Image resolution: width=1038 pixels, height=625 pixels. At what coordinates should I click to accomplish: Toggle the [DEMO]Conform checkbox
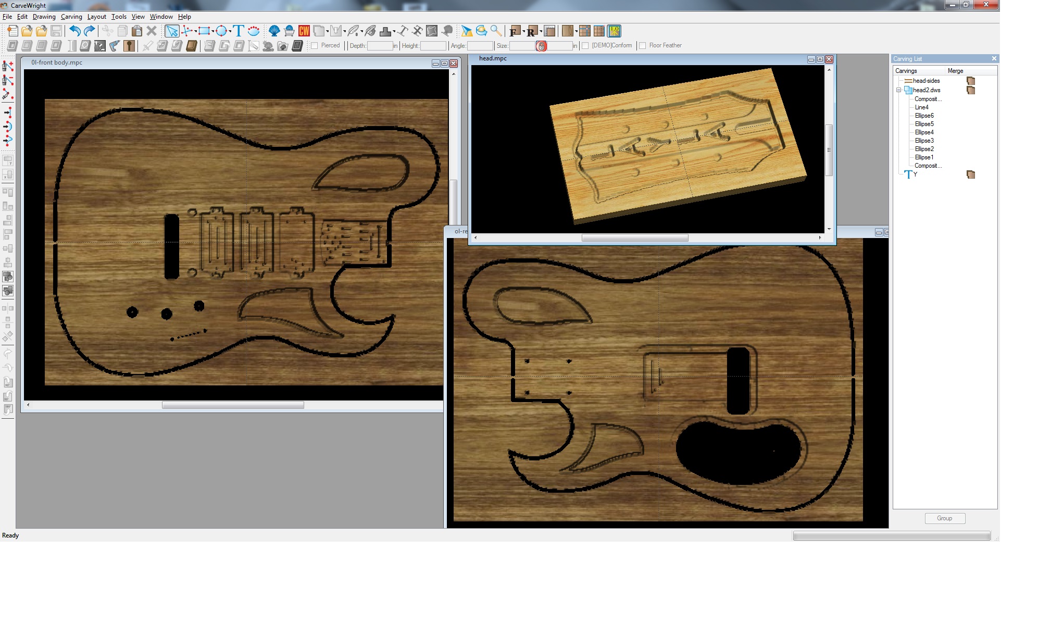click(x=585, y=46)
